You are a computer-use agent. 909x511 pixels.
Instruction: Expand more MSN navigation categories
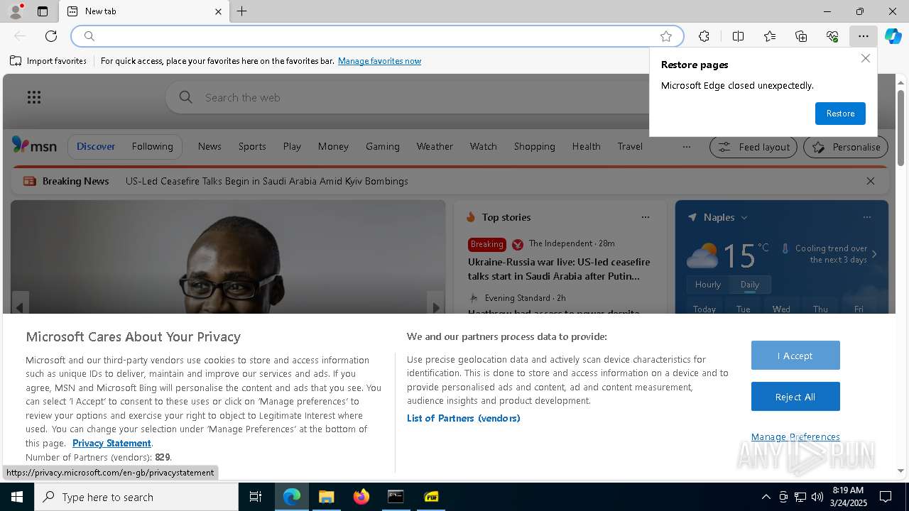tap(686, 147)
